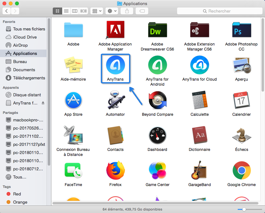265x213 pixels.
Task: Open the gear action menu
Action: click(x=112, y=11)
